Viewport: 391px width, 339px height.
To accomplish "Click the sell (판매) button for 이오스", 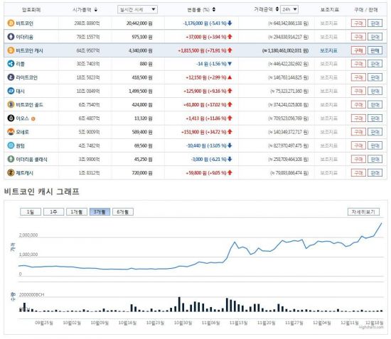I will click(375, 118).
